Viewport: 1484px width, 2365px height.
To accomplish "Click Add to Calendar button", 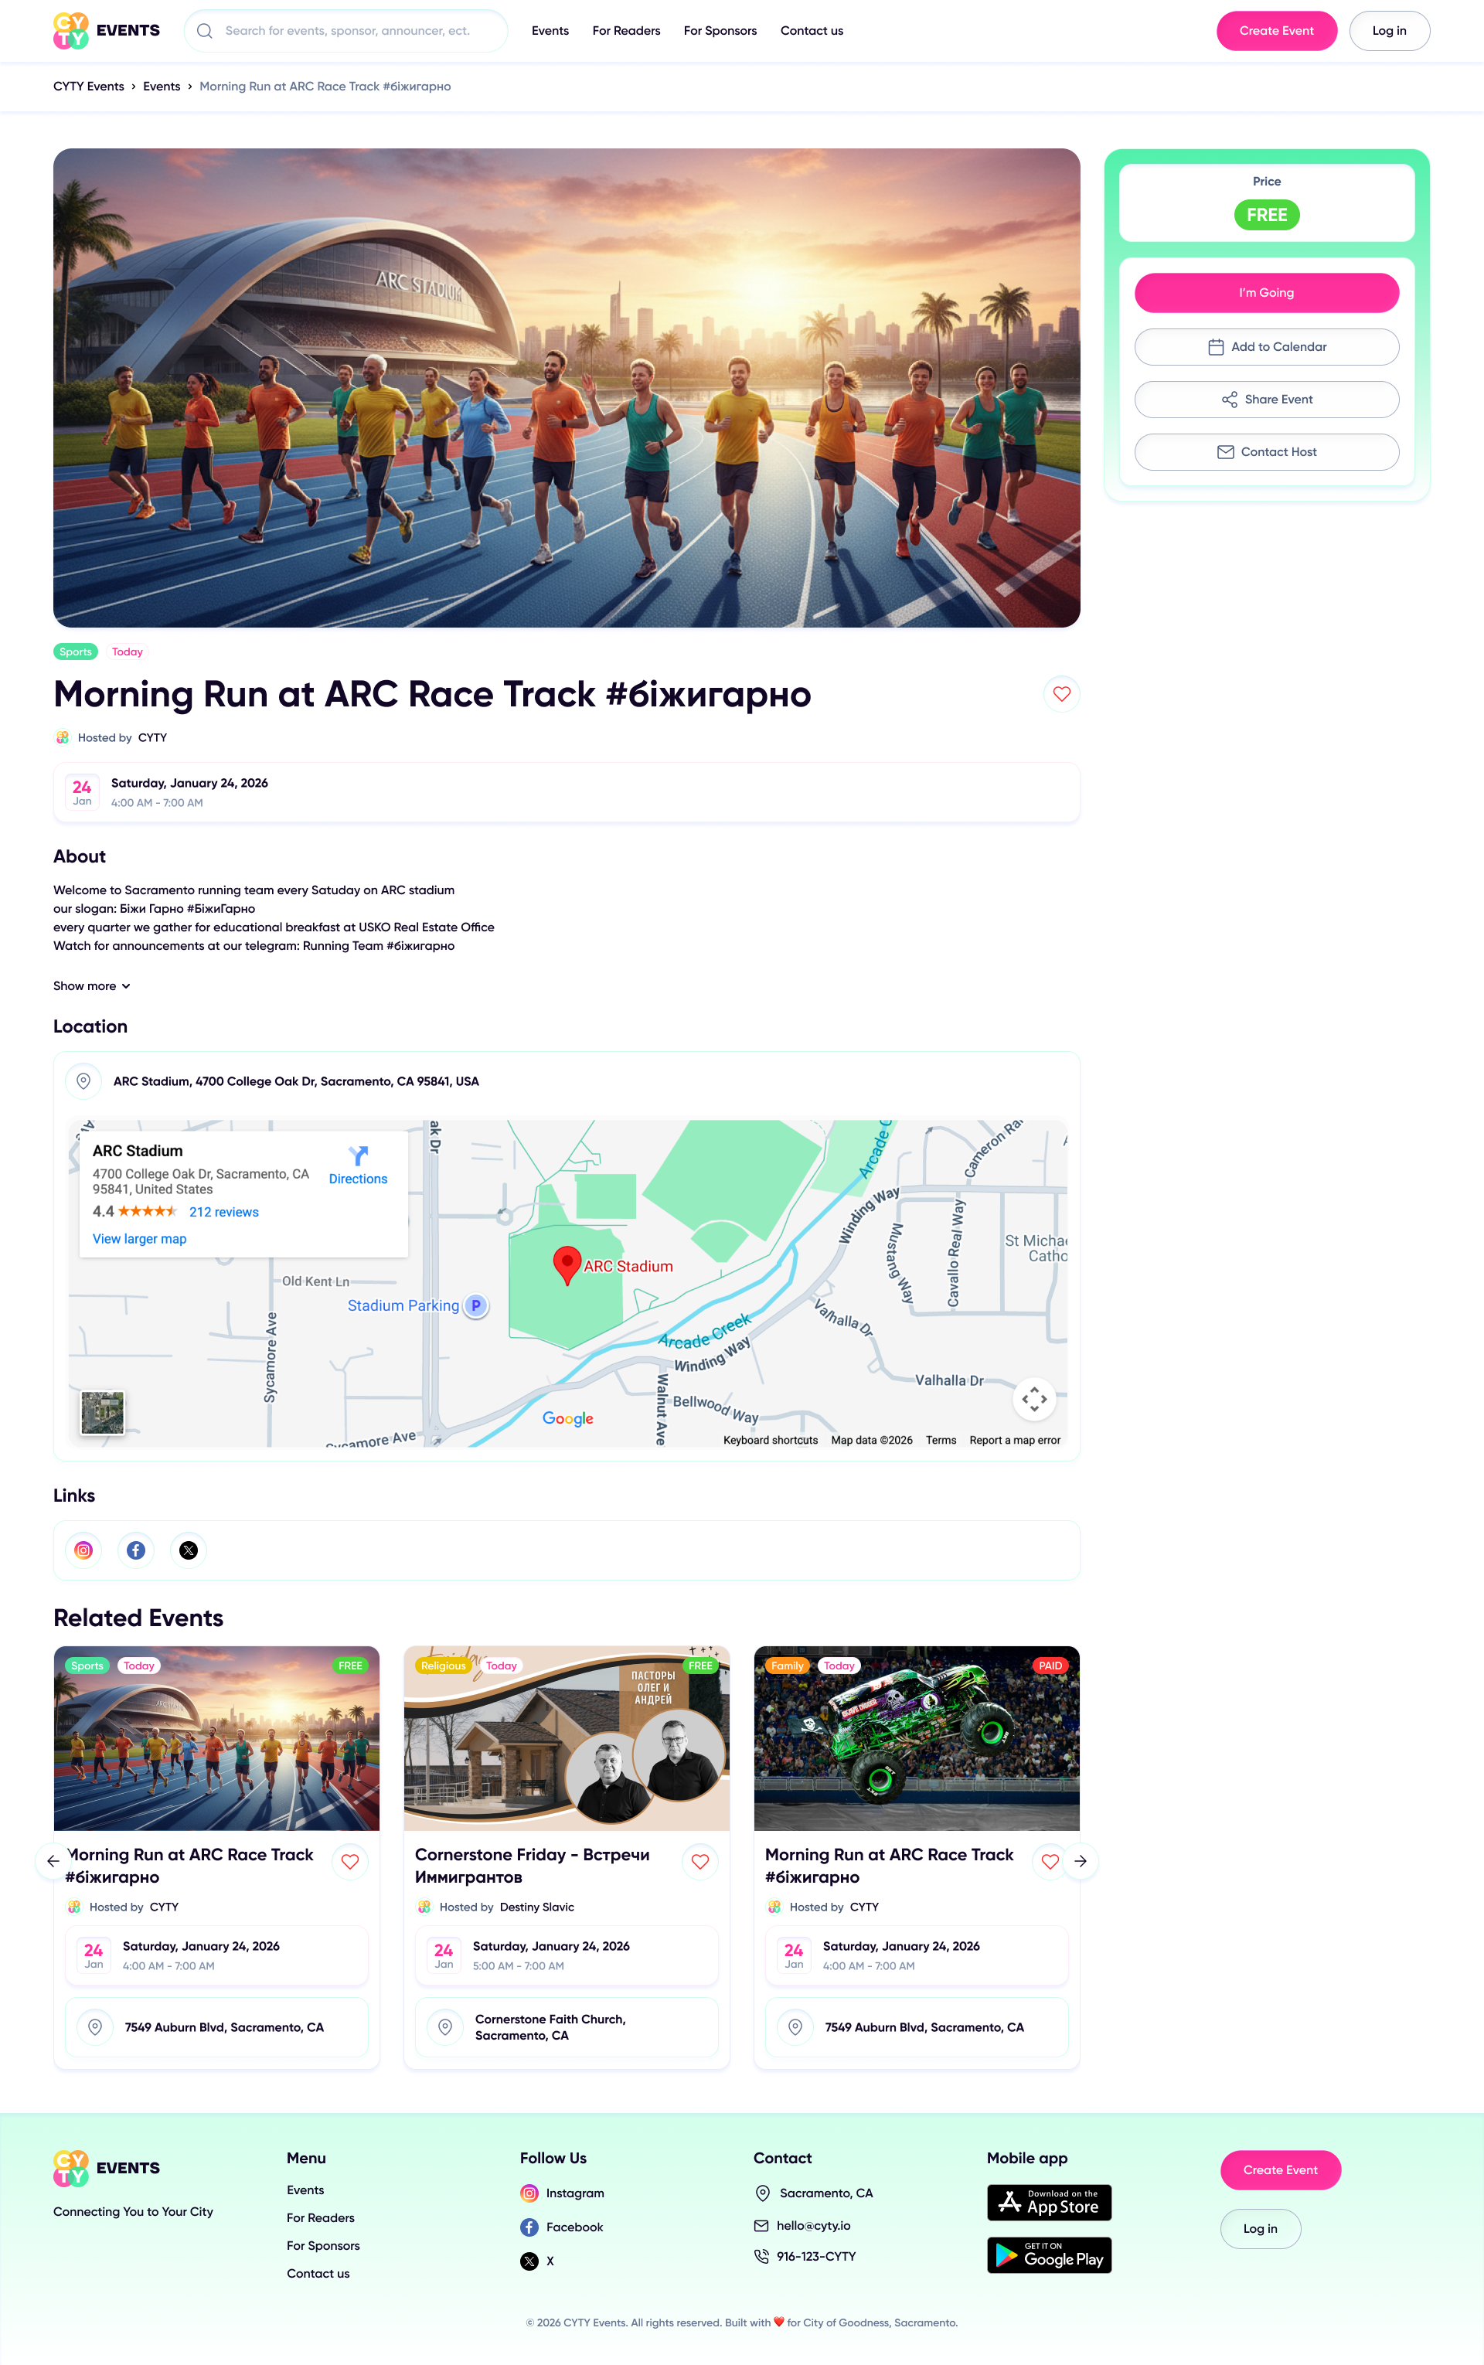I will point(1265,346).
